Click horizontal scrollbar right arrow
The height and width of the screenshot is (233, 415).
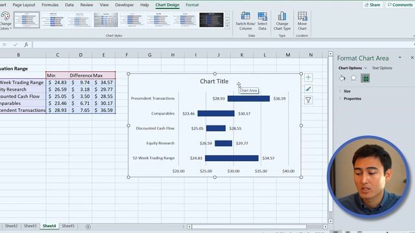tap(325, 227)
